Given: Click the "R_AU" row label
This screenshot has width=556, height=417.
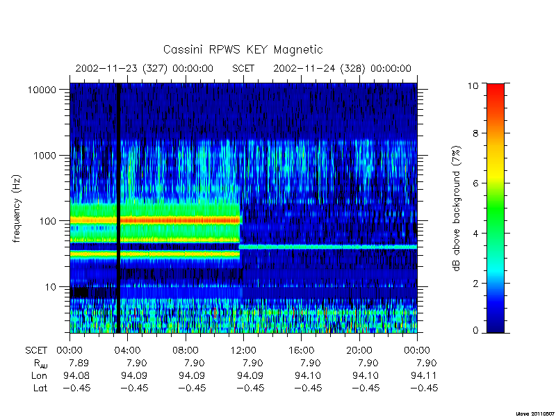Looking at the screenshot, I should (x=40, y=363).
